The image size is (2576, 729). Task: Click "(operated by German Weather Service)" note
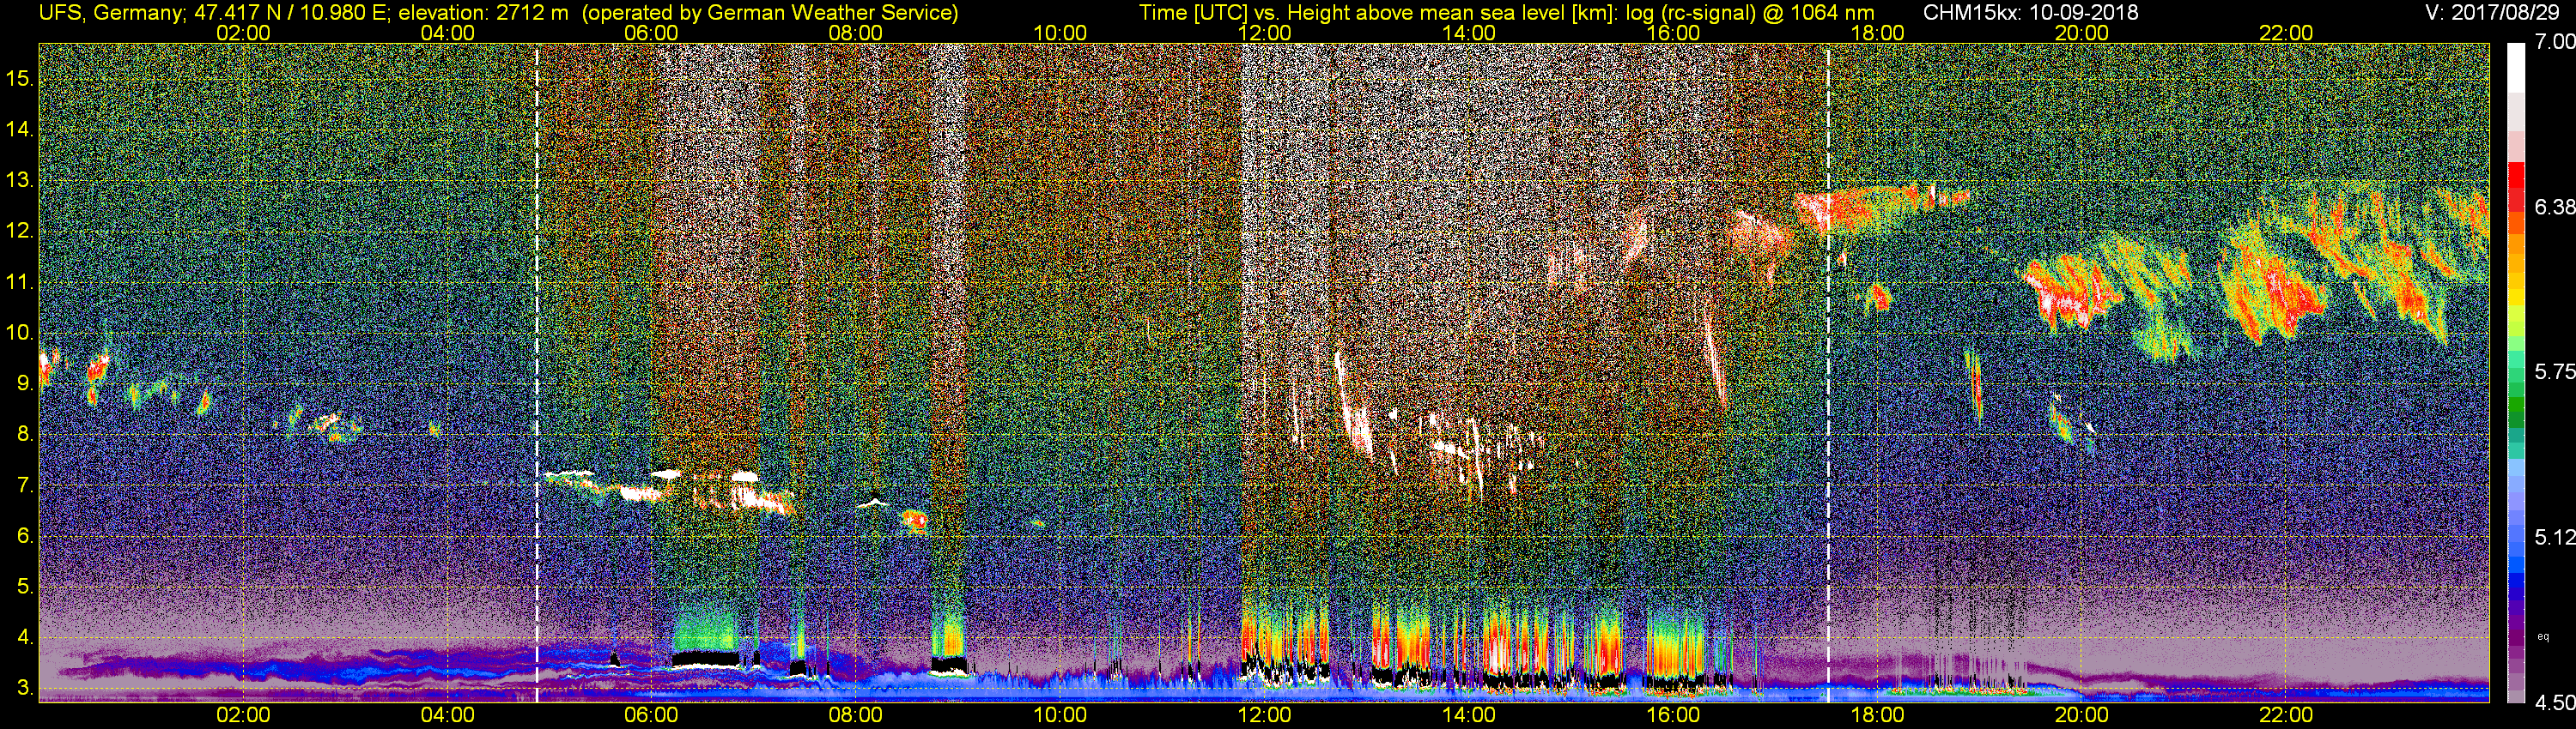click(771, 13)
